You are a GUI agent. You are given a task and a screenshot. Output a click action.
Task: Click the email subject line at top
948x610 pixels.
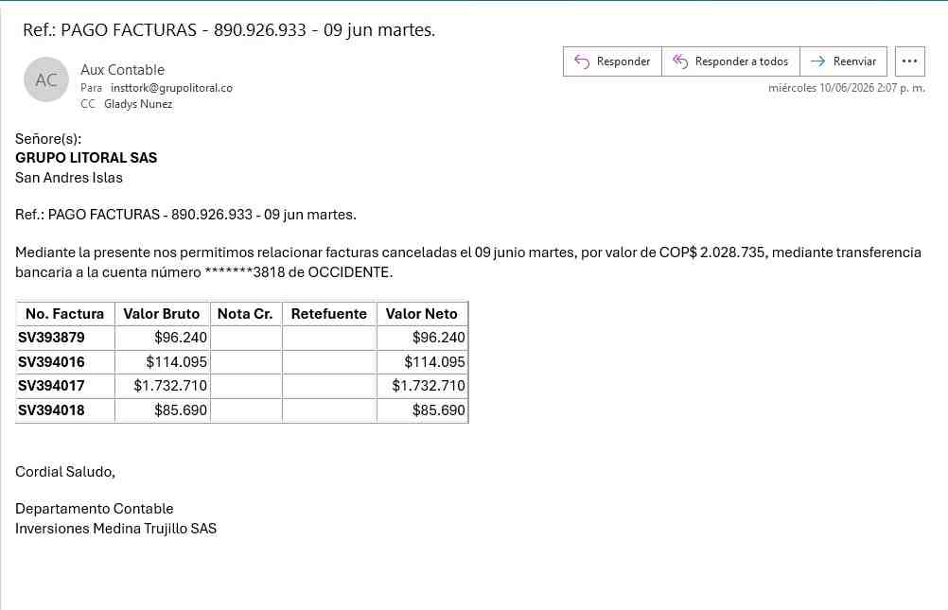click(x=229, y=30)
